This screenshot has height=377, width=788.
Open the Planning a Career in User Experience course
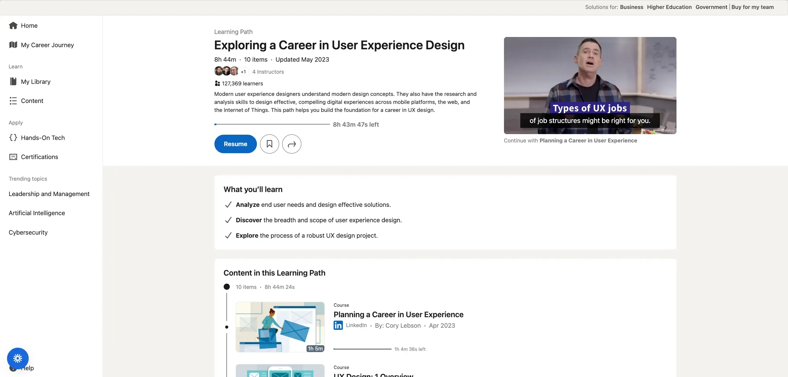point(398,314)
